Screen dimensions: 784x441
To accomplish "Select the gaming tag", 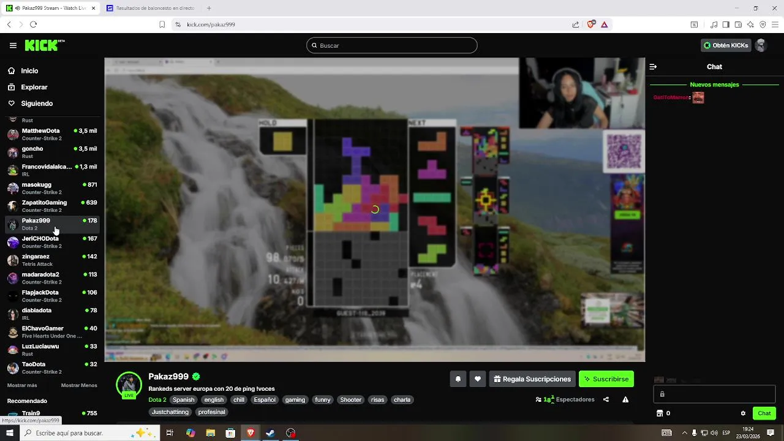I will tap(295, 400).
